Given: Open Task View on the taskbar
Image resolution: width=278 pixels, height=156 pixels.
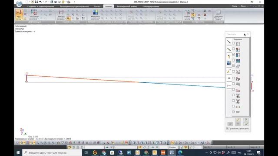Looking at the screenshot, I should (x=86, y=153).
